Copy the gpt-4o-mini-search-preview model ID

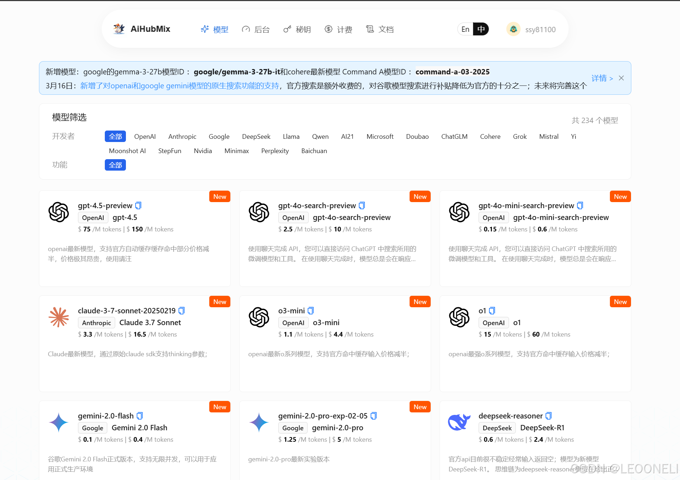click(580, 206)
